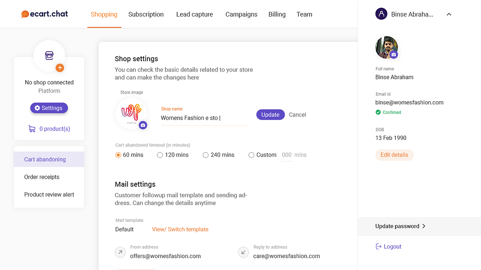Choose the 240 mins radio button
This screenshot has height=270, width=481.
pyautogui.click(x=206, y=155)
